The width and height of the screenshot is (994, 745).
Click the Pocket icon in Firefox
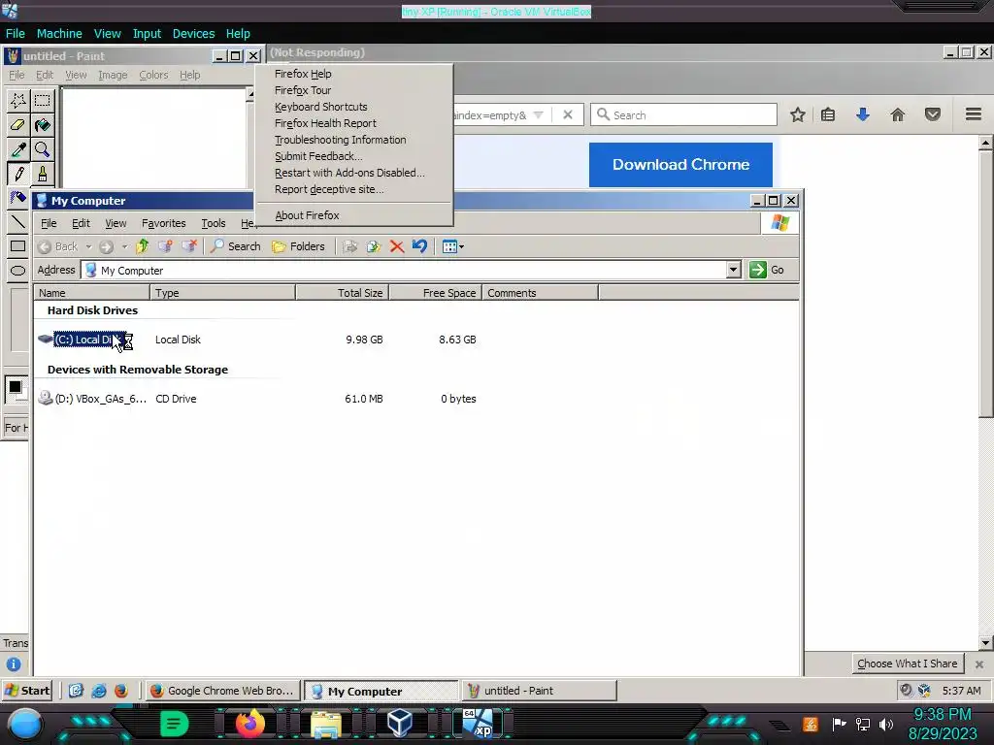point(933,114)
